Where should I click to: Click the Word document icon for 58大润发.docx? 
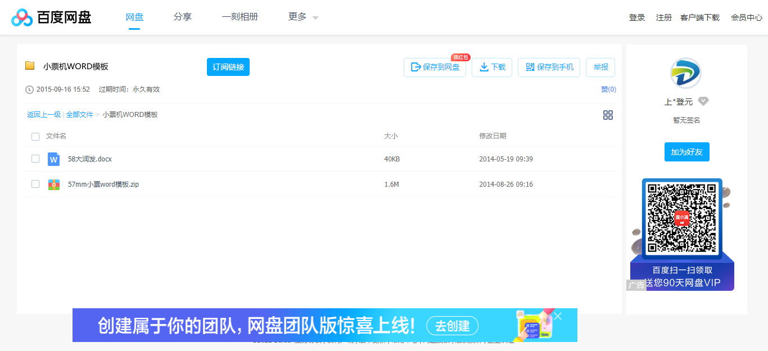53,159
